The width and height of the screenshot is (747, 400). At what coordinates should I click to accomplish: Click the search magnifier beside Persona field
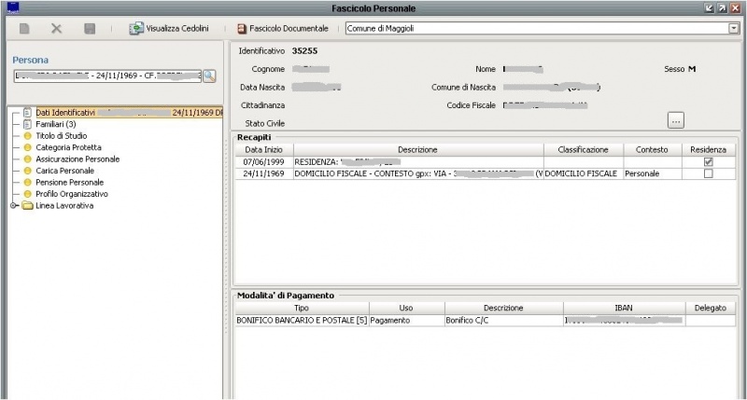click(209, 76)
